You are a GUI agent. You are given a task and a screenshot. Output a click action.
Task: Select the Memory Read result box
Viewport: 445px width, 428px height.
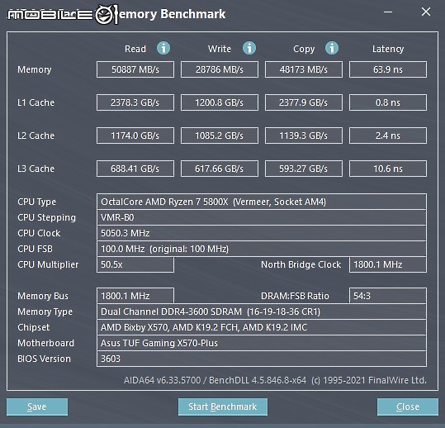coord(135,69)
